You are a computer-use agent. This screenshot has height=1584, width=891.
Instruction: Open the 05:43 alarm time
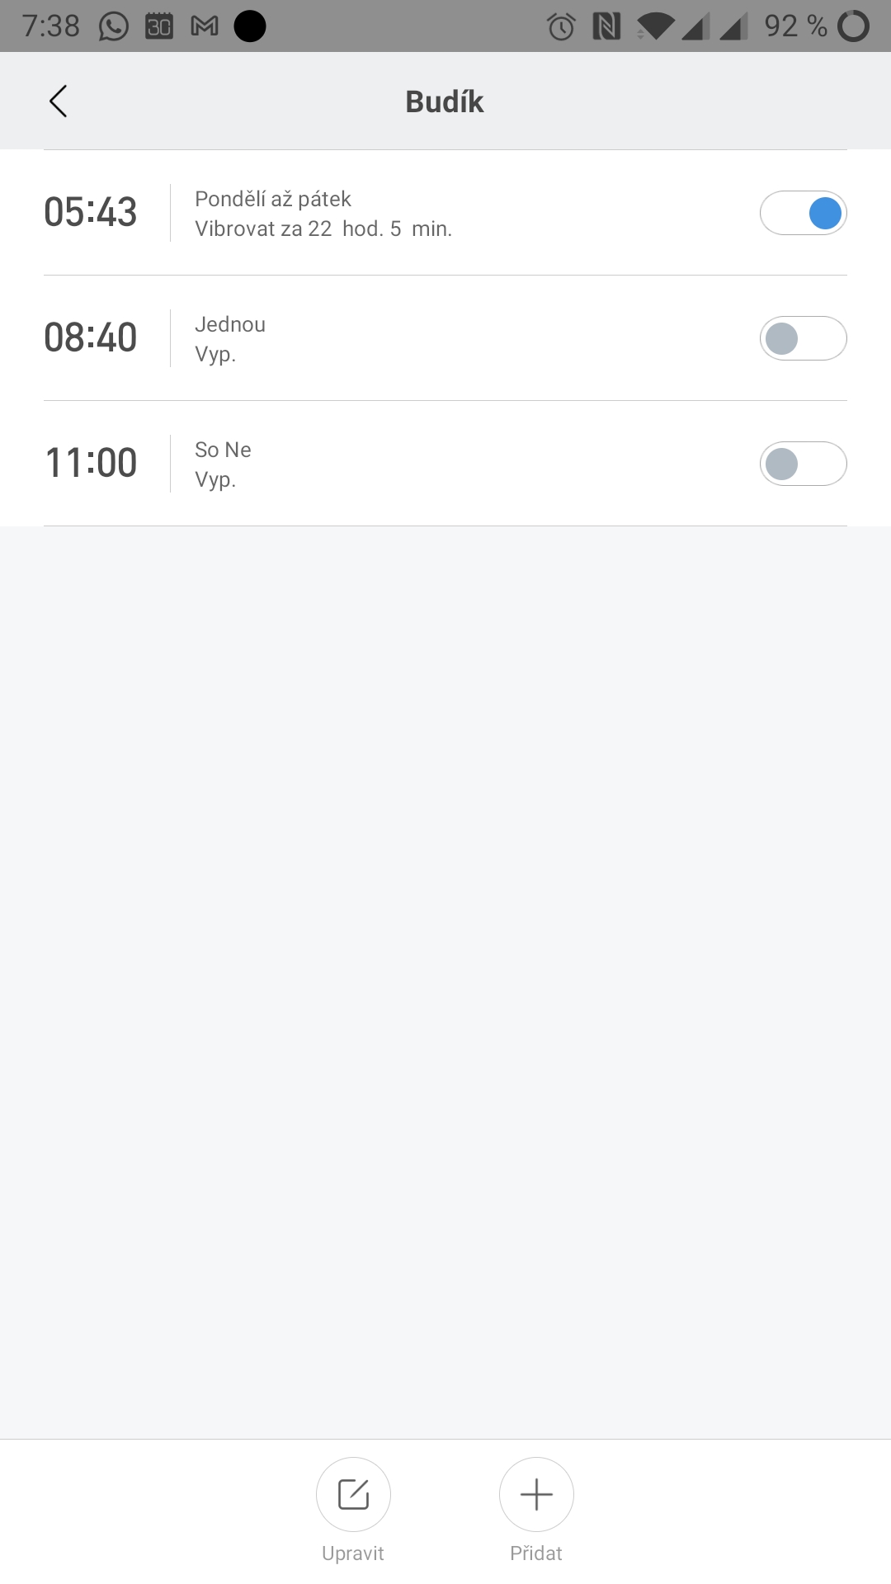click(91, 212)
